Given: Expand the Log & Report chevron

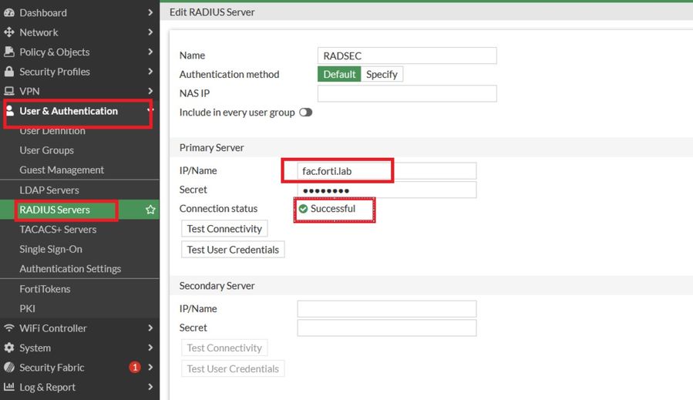Looking at the screenshot, I should (x=150, y=387).
